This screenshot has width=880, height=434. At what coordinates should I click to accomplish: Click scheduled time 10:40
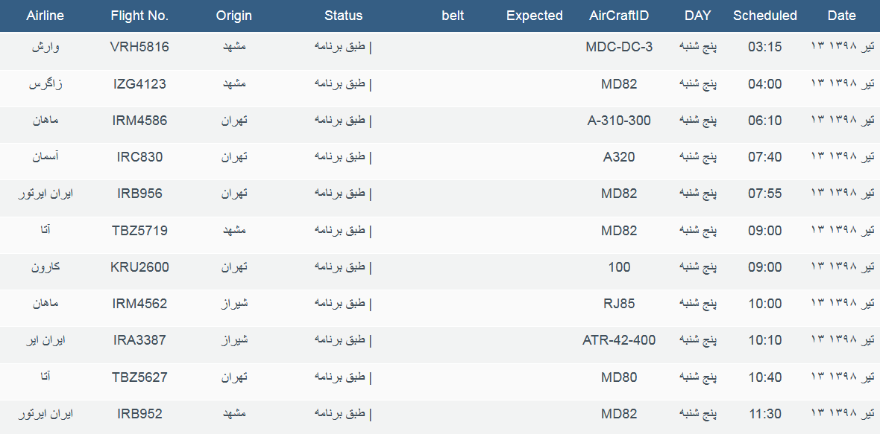point(765,377)
